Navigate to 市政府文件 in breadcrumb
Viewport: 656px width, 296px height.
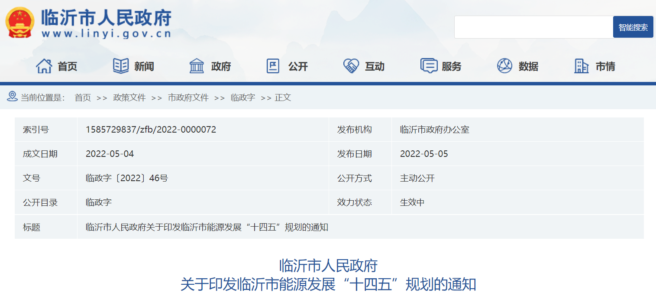(188, 98)
